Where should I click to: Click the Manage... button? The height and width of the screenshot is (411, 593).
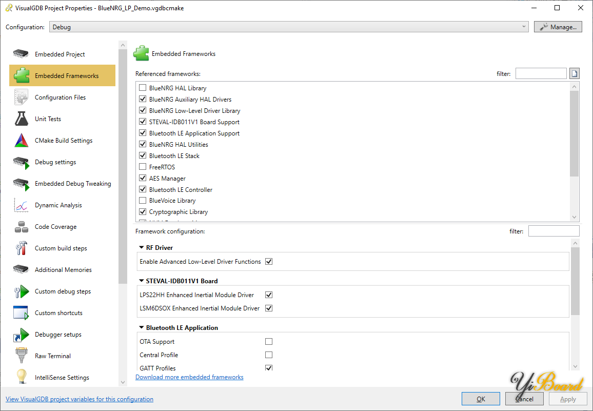tap(558, 27)
